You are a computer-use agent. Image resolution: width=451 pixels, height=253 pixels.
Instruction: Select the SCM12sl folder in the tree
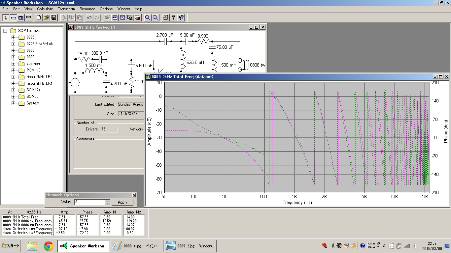pos(34,90)
